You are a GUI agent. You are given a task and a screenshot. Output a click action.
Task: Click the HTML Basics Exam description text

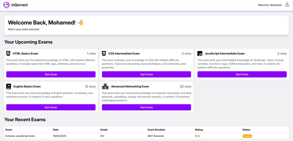(51, 62)
